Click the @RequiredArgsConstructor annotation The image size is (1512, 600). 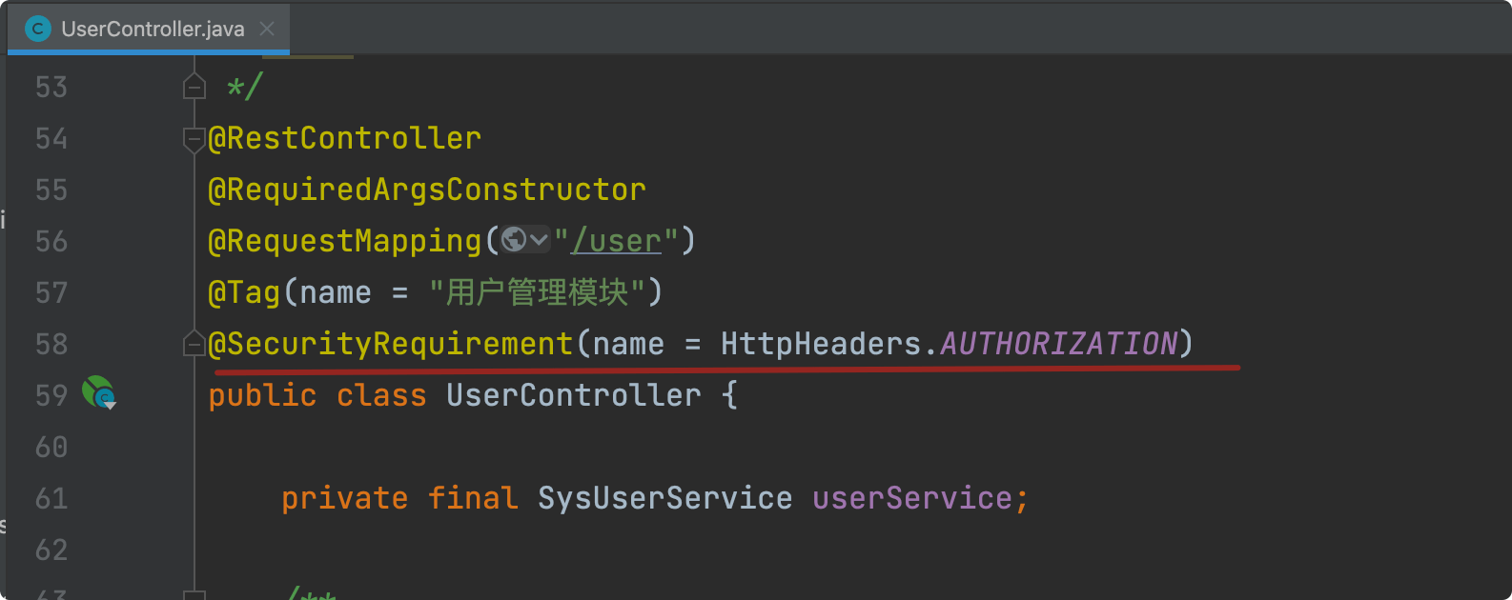(x=426, y=190)
